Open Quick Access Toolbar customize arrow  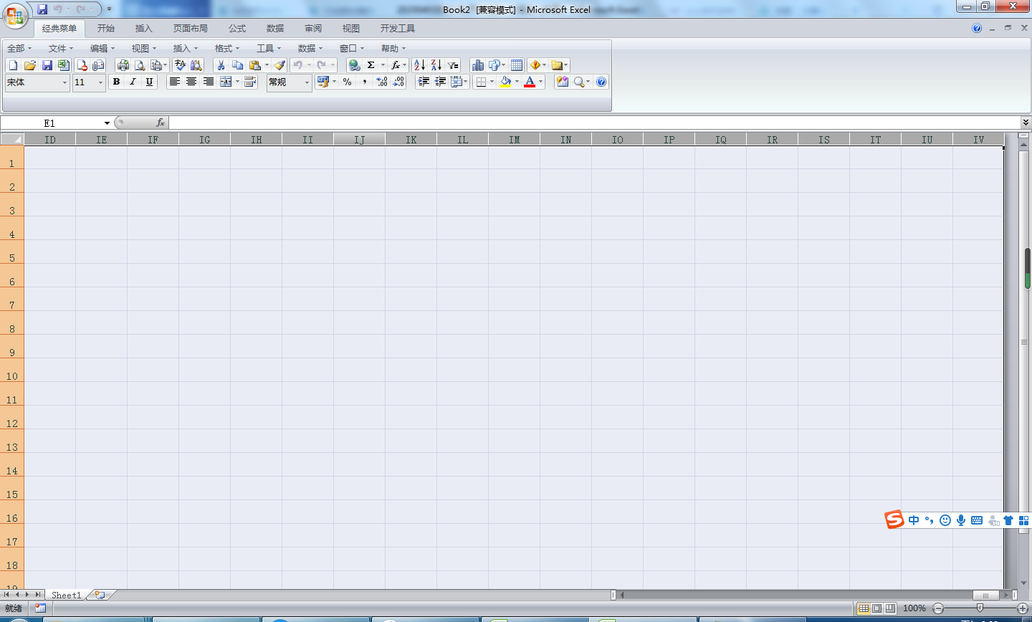click(109, 9)
